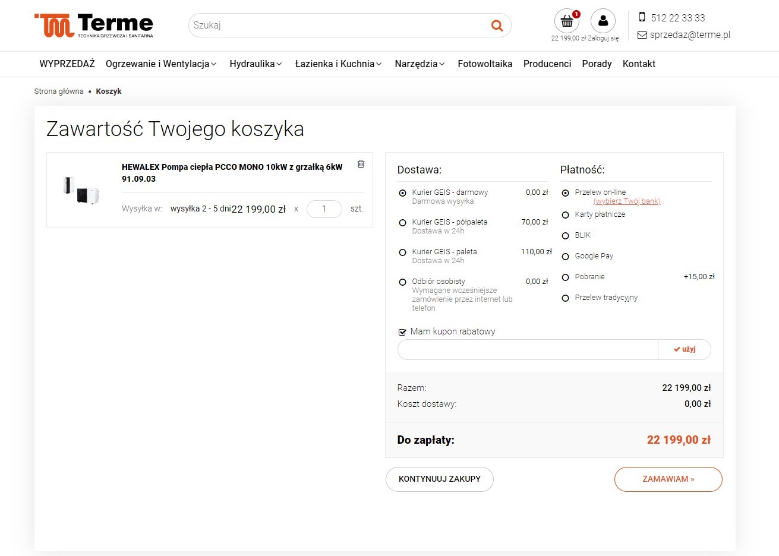
Task: Select BLIK payment method
Action: (x=565, y=235)
